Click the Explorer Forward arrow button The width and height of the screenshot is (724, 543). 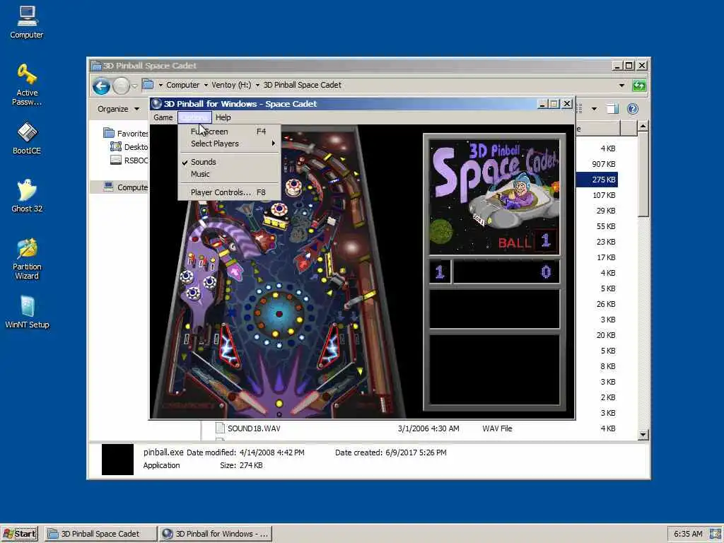coord(121,86)
